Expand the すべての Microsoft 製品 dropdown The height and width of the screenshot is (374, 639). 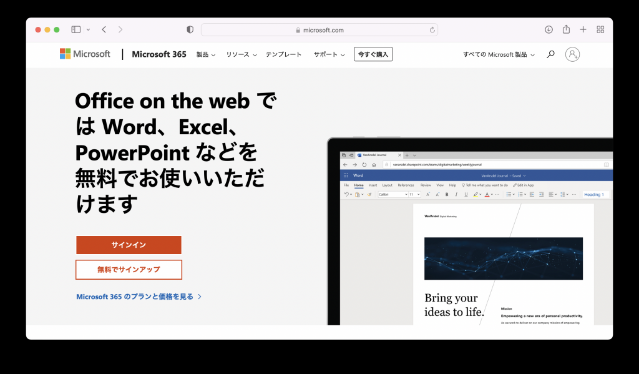(497, 54)
